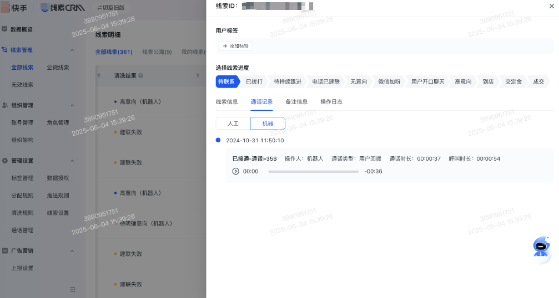Open 企微线索 in the sidebar
This screenshot has height=298, width=559.
coord(58,67)
